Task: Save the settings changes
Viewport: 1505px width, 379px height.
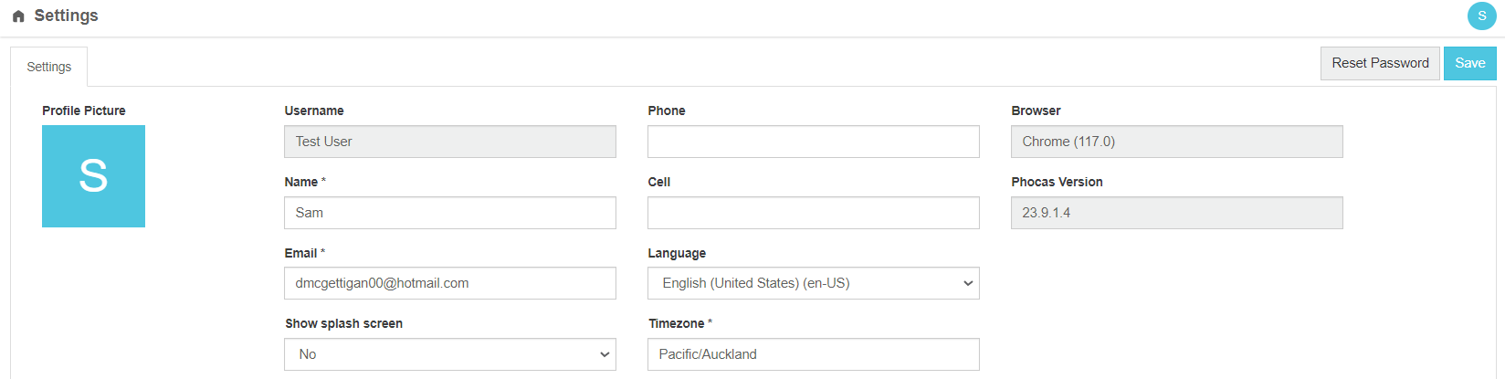Action: coord(1470,63)
